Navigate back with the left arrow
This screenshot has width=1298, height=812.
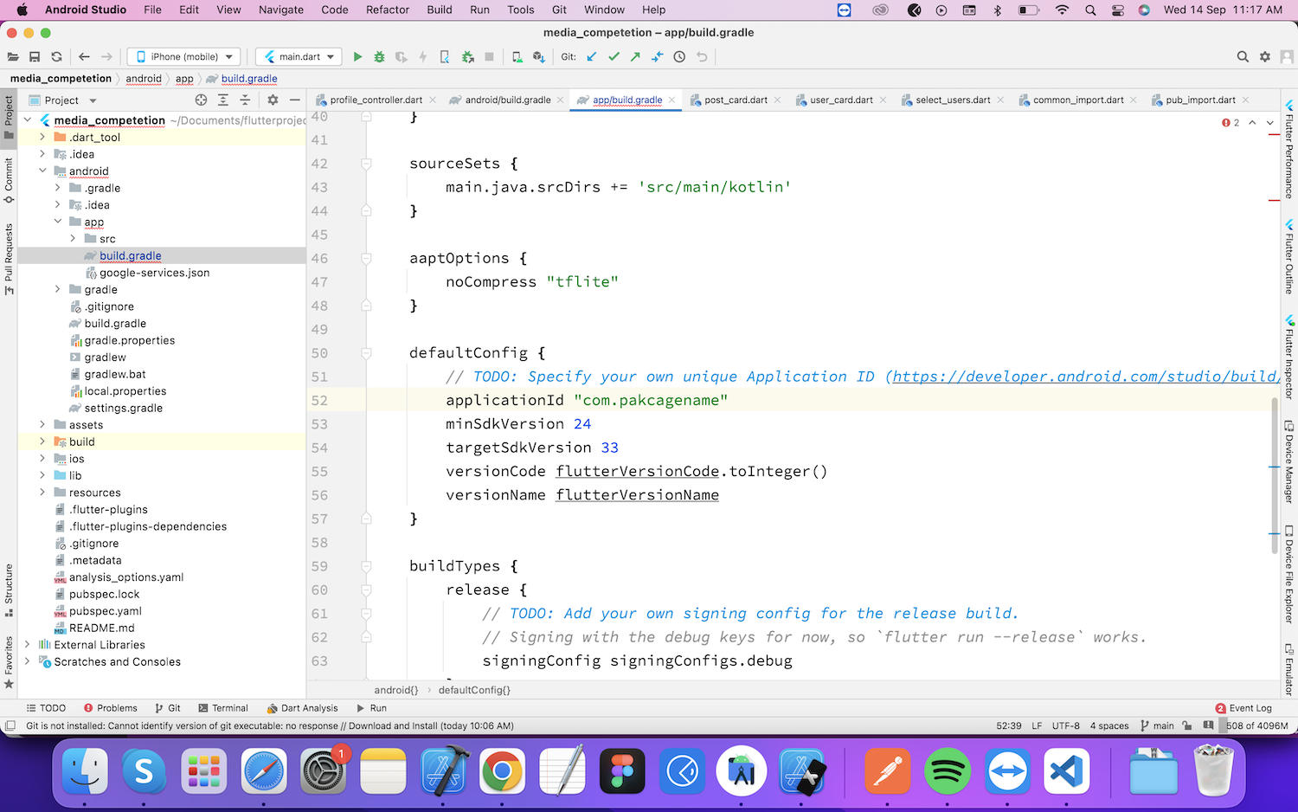click(x=84, y=57)
